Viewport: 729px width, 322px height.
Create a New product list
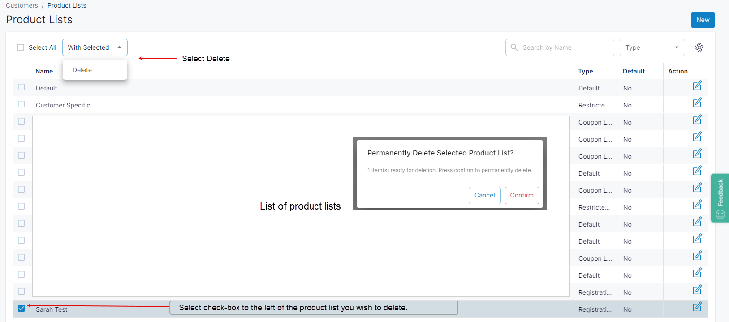(x=702, y=20)
